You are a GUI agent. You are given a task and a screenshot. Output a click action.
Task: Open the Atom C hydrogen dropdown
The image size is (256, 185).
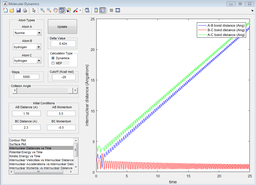tap(39, 61)
